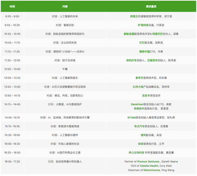Viewport: 197px width, 176px height.
Task: Click the topic 对话：智能识别
Action: click(x=65, y=25)
